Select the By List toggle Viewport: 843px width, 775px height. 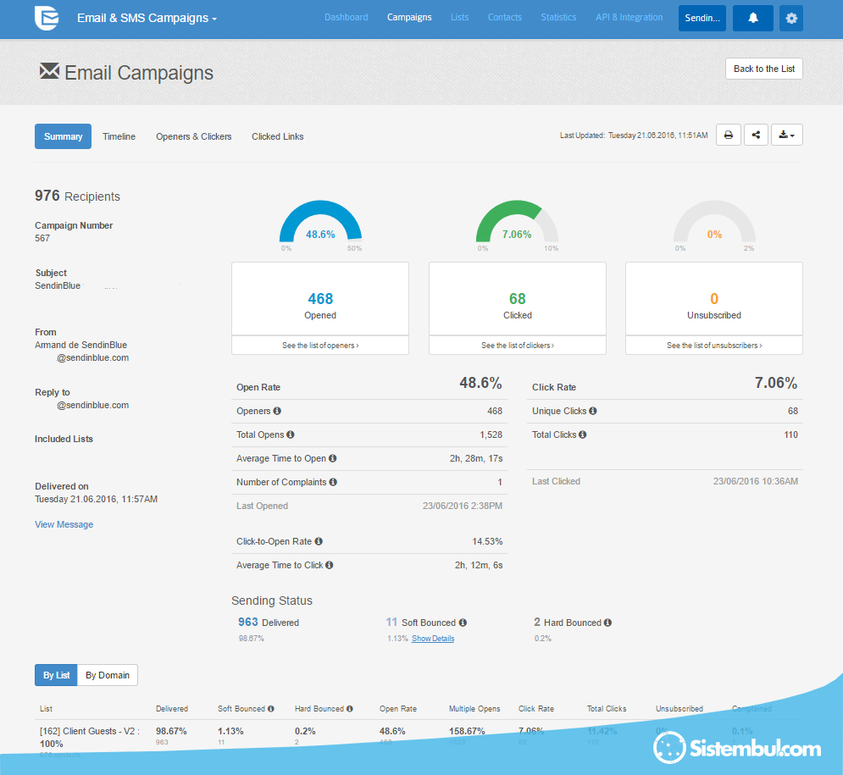pos(56,675)
